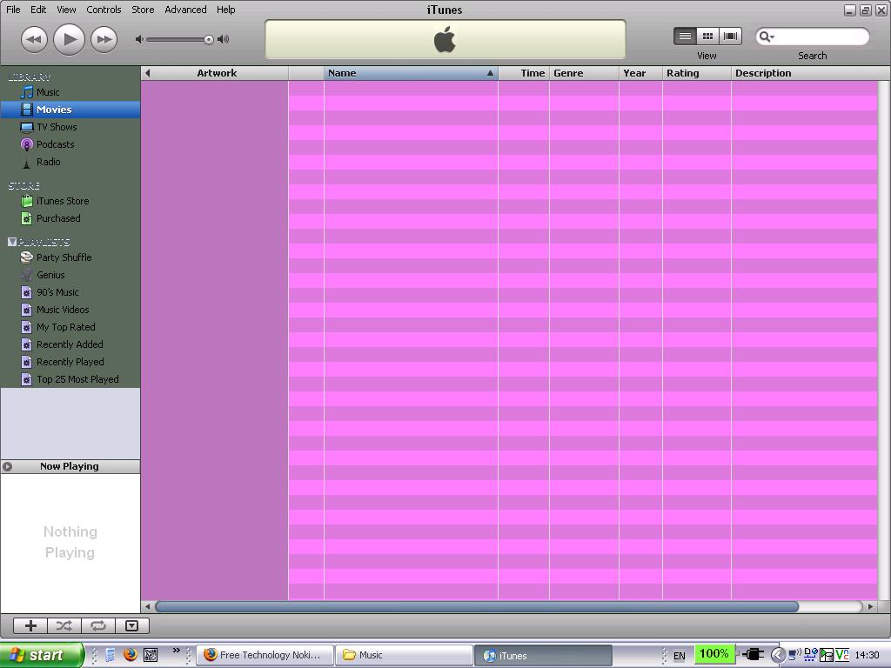Select Party Shuffle playlist icon

click(27, 257)
